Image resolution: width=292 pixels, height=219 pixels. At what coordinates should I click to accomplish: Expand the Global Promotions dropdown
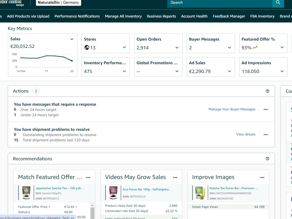177,71
